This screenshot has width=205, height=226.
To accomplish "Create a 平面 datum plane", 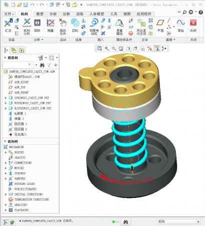I will click(160, 25).
